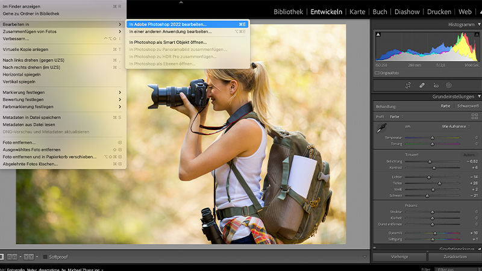
Task: Click the before/after Y|Y view icon
Action: pos(28,257)
